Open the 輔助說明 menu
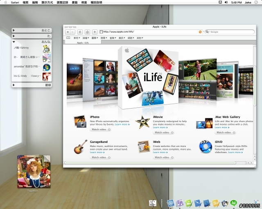Viewport: 262px width, 209px height. pos(96,2)
